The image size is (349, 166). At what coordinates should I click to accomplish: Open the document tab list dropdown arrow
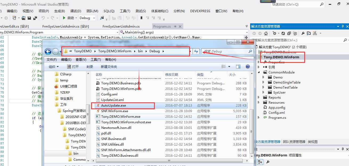tap(247, 27)
